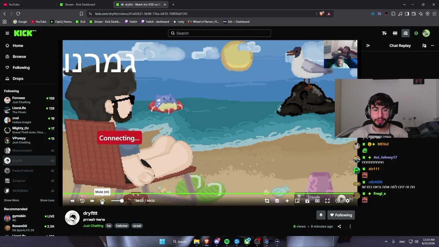Open Chat Replay more options menu
439x247 pixels.
click(x=432, y=46)
